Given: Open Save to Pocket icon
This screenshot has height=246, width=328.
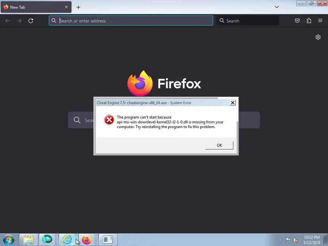Looking at the screenshot, I should pyautogui.click(x=297, y=20).
